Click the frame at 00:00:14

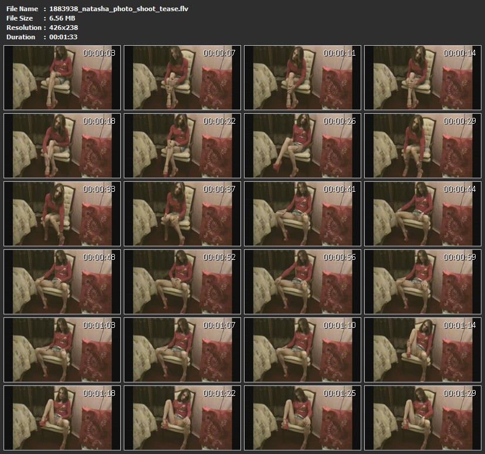pyautogui.click(x=423, y=77)
